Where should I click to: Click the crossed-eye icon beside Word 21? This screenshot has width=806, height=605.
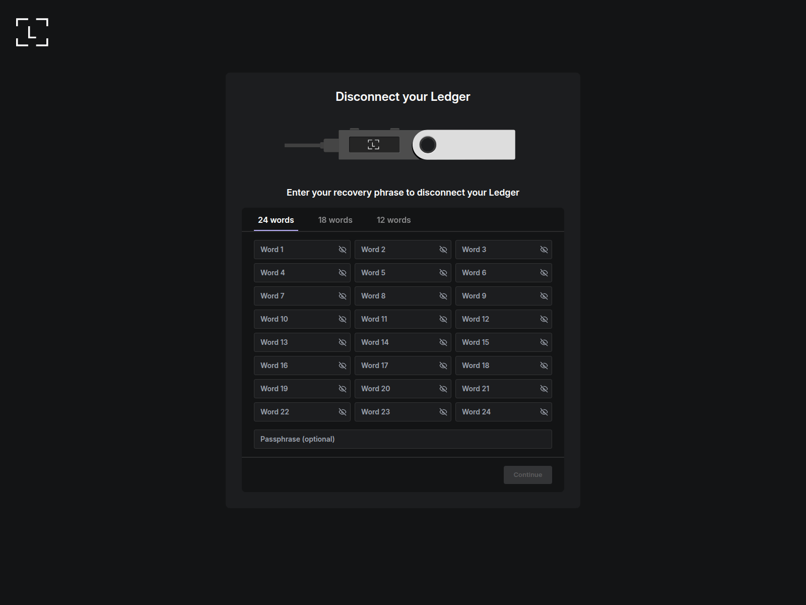(544, 388)
